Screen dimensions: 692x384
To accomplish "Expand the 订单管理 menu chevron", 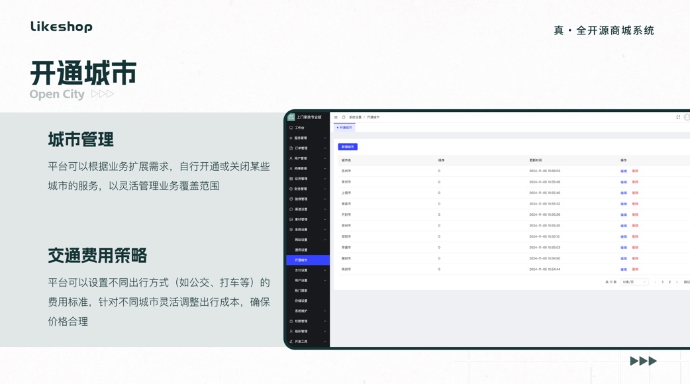I will (x=325, y=148).
